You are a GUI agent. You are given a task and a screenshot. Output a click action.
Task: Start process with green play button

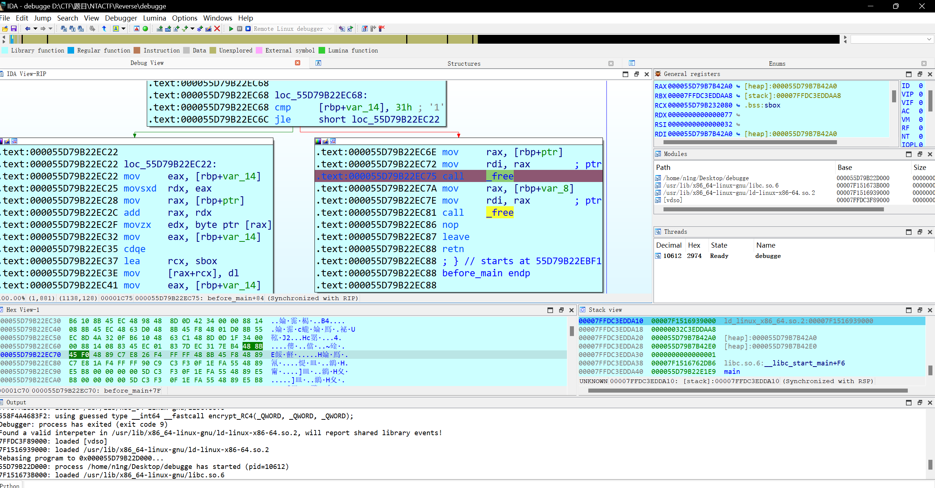pos(231,29)
